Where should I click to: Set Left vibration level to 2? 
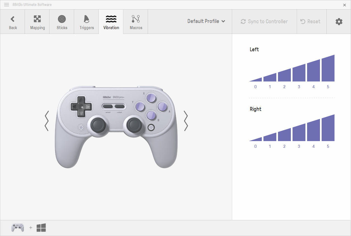pyautogui.click(x=284, y=75)
